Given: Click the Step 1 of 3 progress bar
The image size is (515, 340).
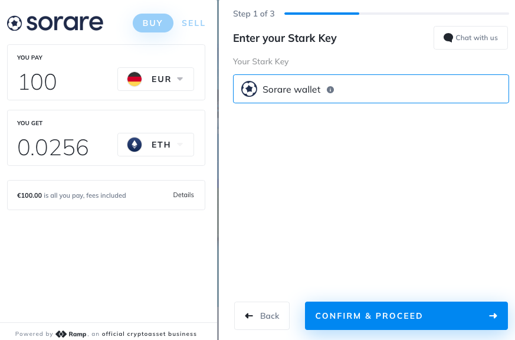Looking at the screenshot, I should pyautogui.click(x=396, y=14).
